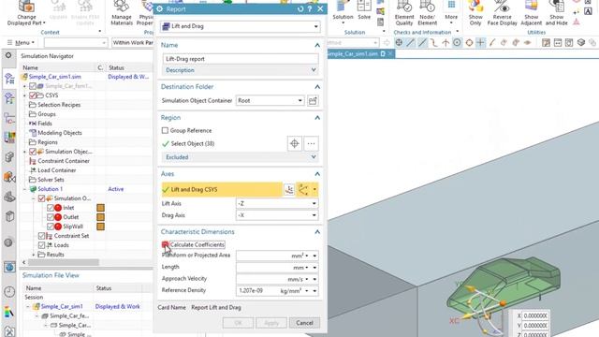Open the Simulation Navigator tab icon
Viewport: 599px width, 337px height.
9,79
